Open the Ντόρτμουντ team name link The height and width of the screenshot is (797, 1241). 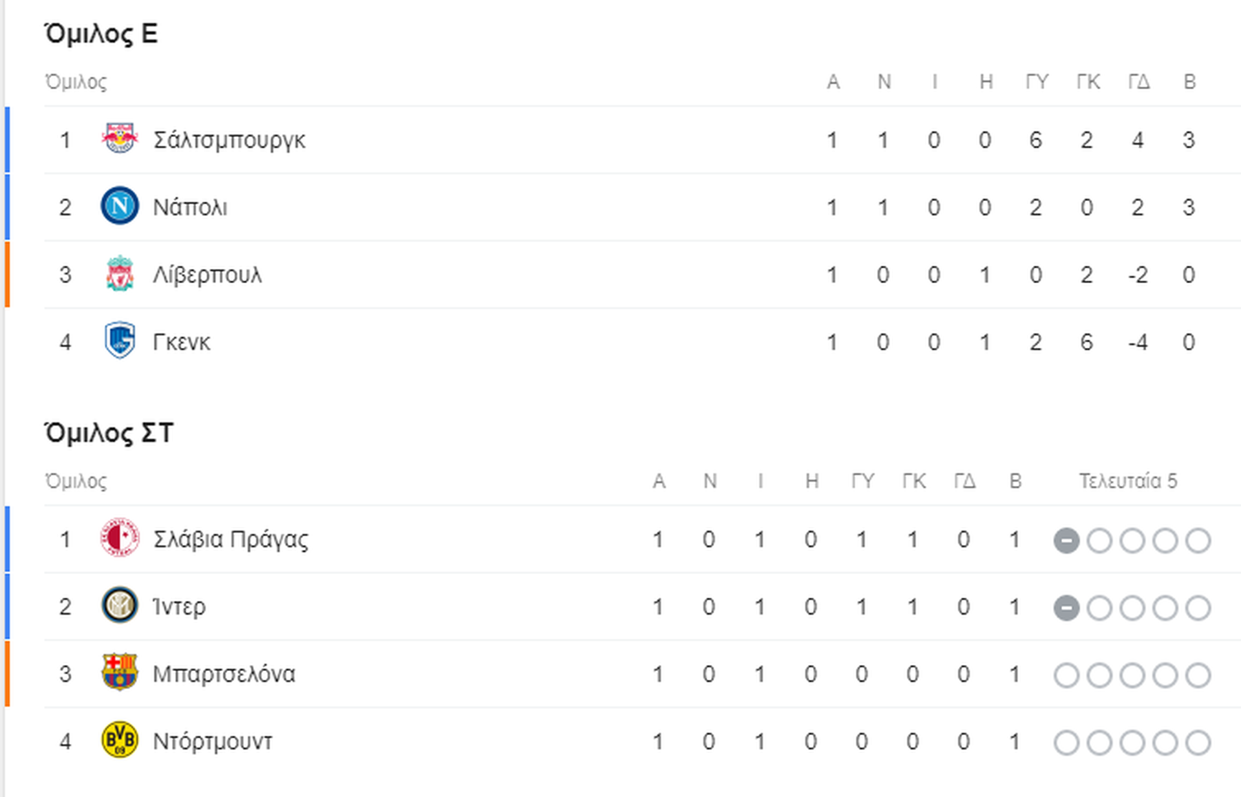pyautogui.click(x=212, y=741)
